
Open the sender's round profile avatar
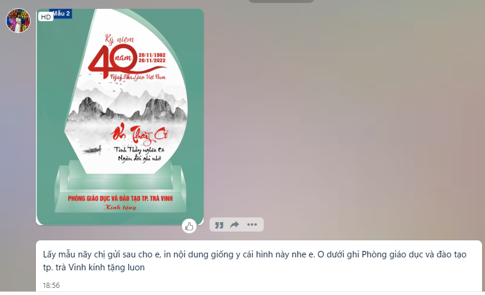click(x=18, y=21)
